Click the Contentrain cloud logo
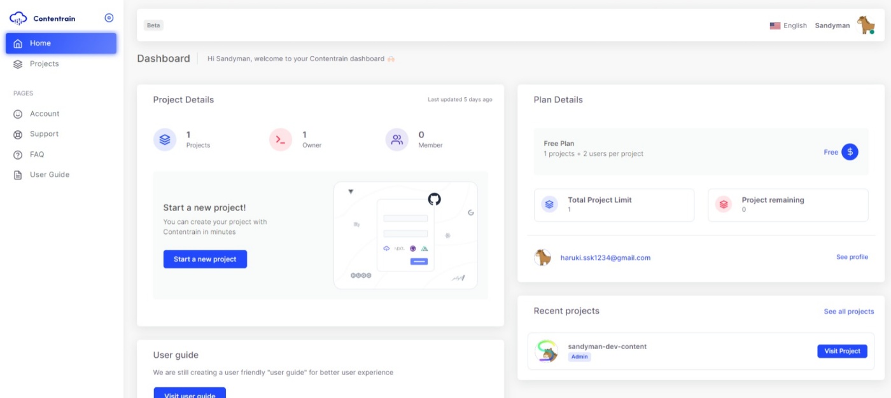 18,18
